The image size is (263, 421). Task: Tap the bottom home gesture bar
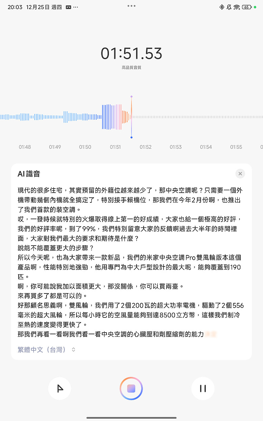pos(131,418)
